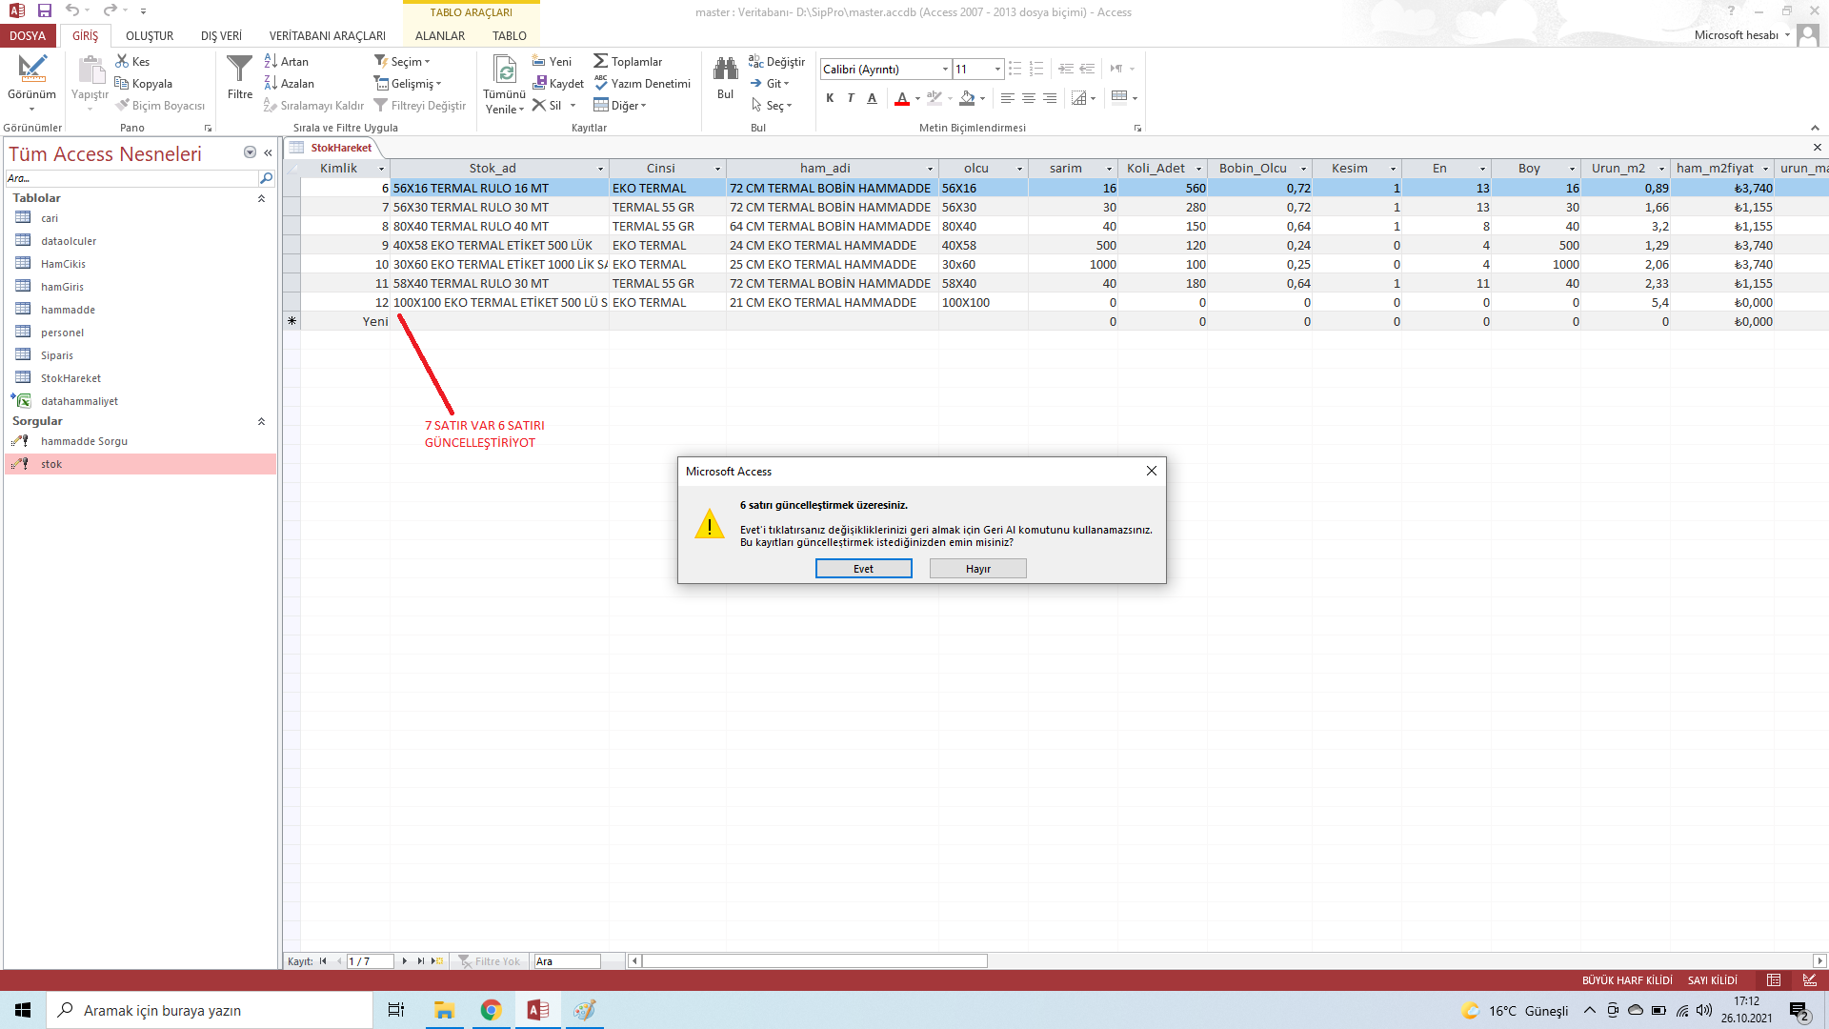
Task: Switch to the OLUŞTUR ribbon tab
Action: pyautogui.click(x=150, y=36)
